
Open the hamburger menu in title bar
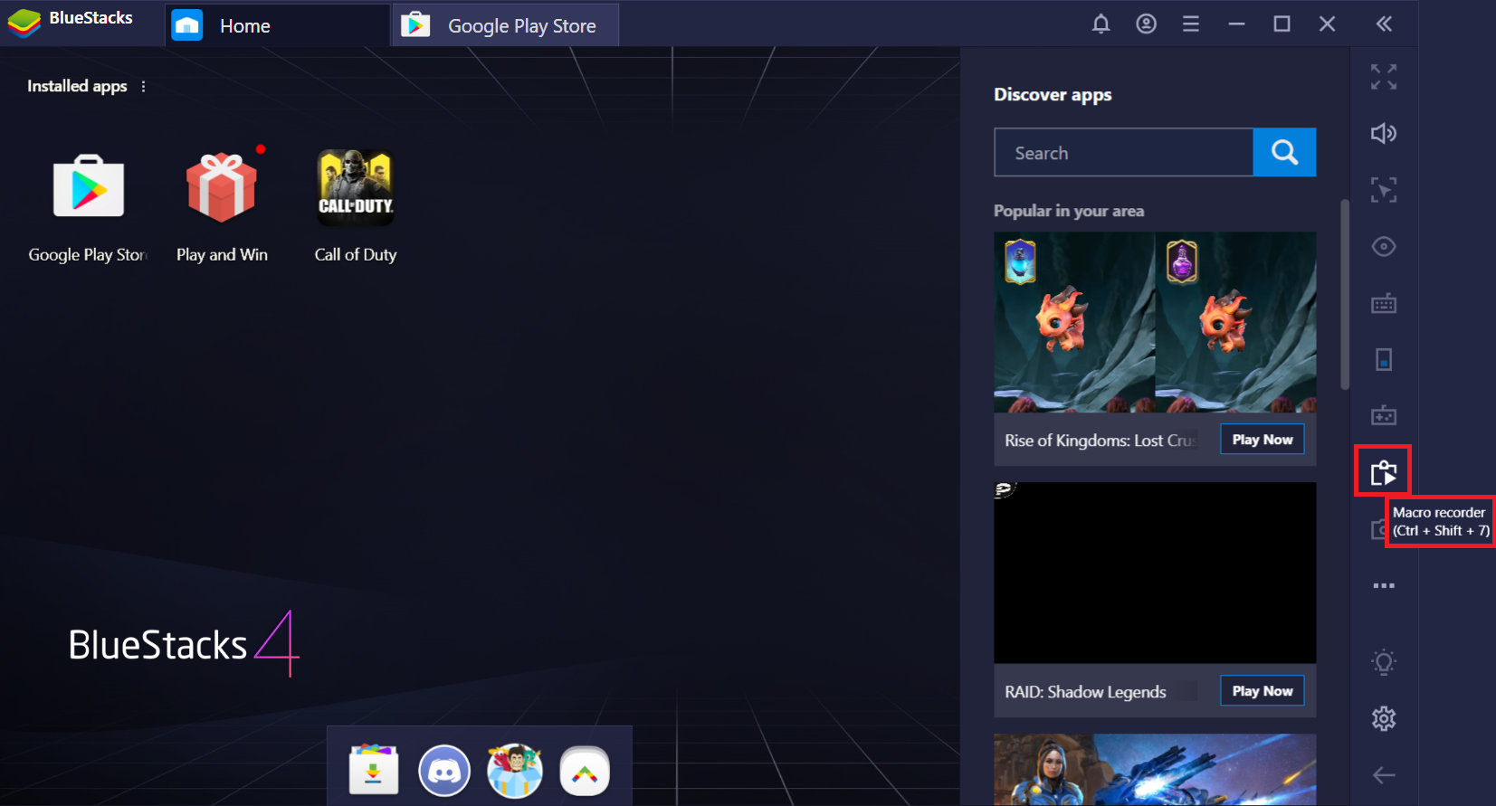[x=1191, y=24]
